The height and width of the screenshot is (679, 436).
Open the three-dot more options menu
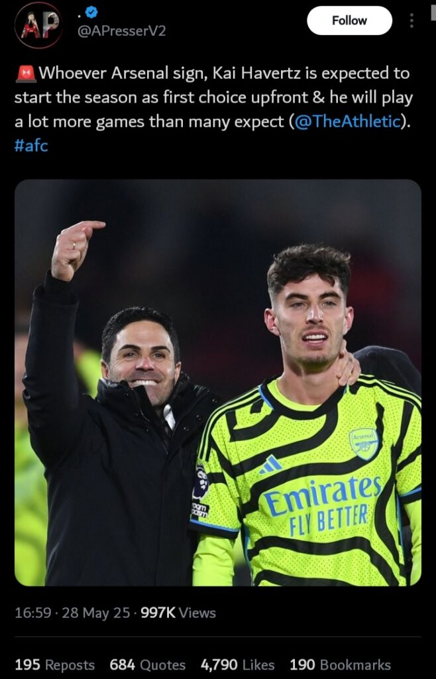[x=411, y=21]
